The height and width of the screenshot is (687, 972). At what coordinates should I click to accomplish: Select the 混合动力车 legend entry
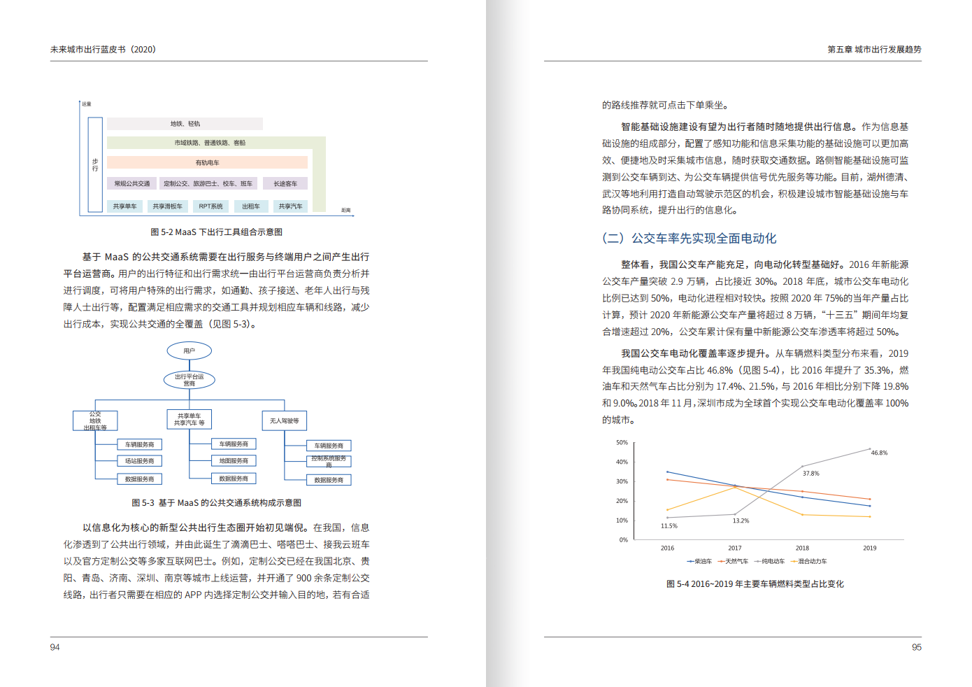[x=808, y=561]
